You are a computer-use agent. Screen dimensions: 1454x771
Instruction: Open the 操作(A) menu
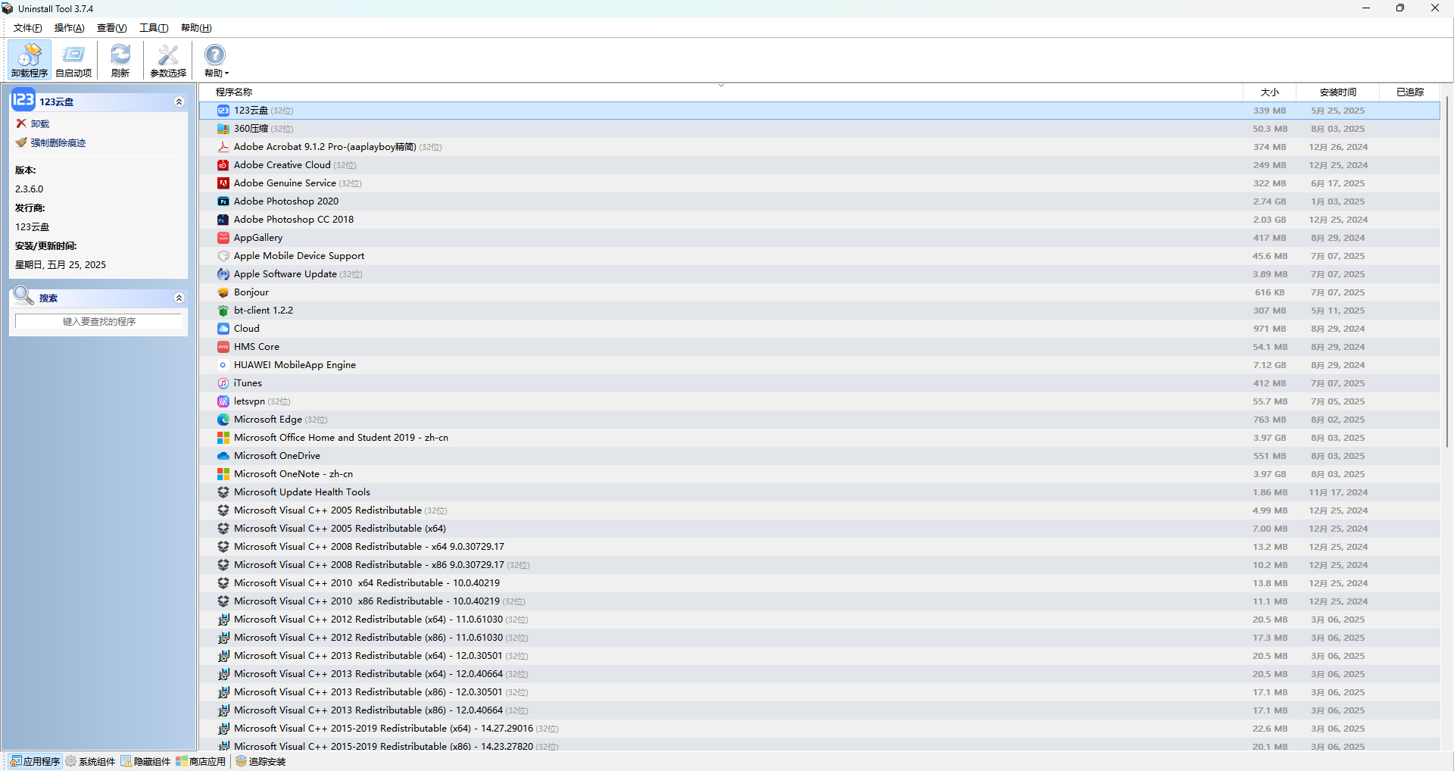70,28
